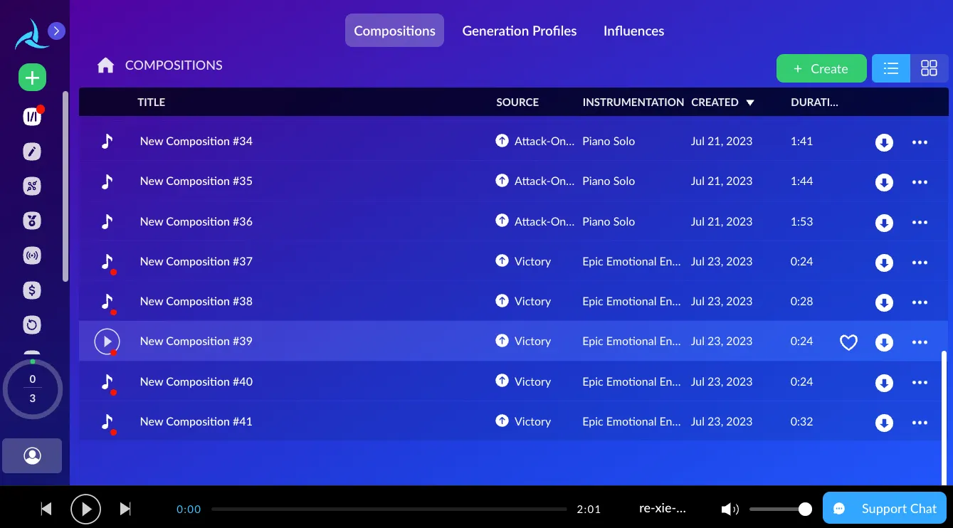Skip to next track in player

click(x=125, y=509)
